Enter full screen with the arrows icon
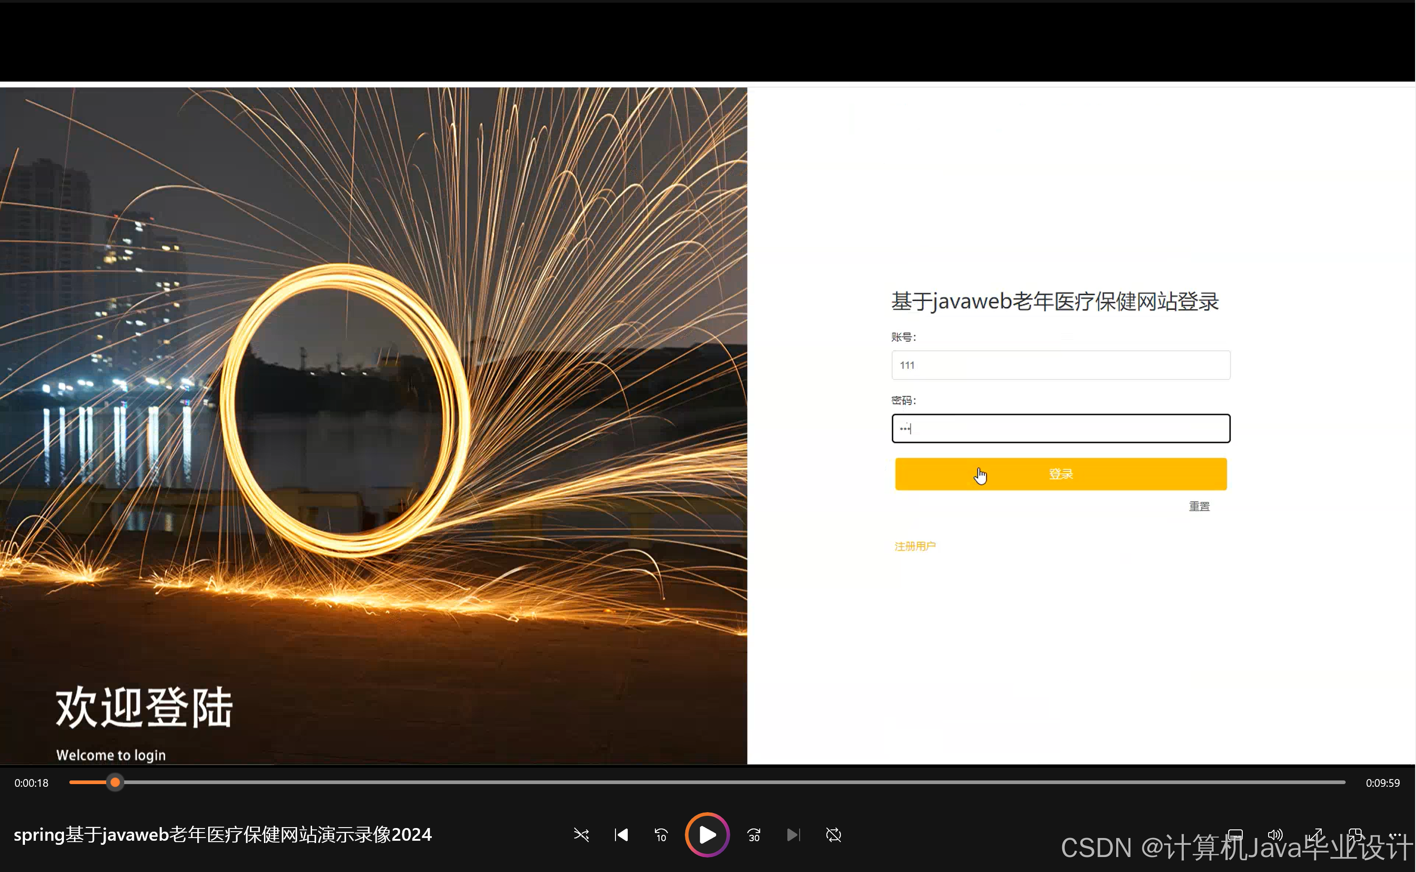 click(x=1315, y=834)
